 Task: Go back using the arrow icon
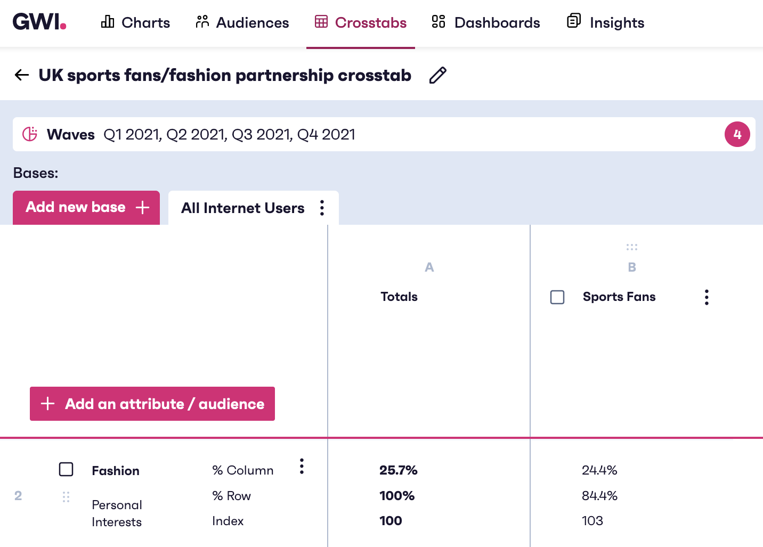[x=21, y=75]
